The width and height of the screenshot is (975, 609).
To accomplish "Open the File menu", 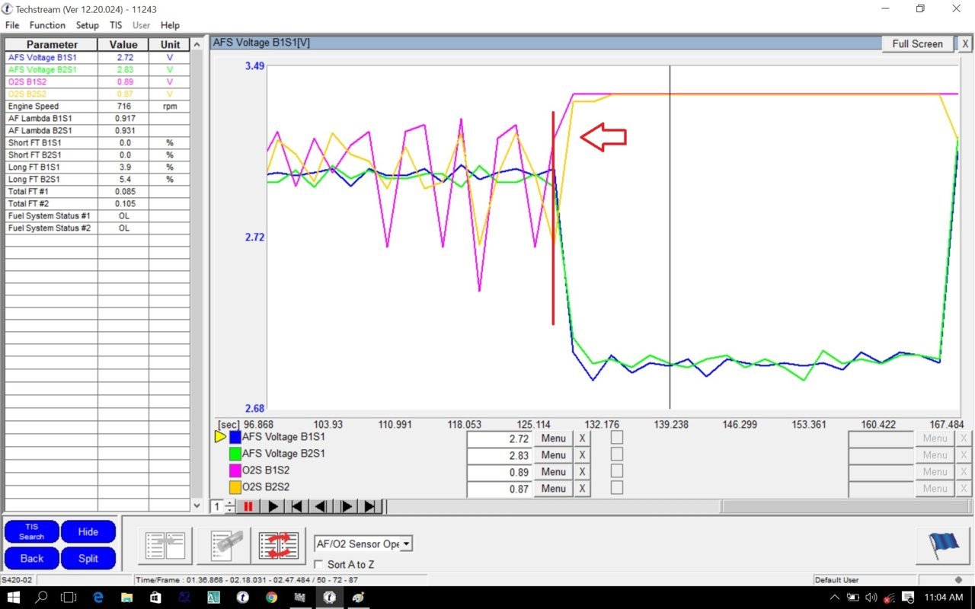I will [12, 25].
